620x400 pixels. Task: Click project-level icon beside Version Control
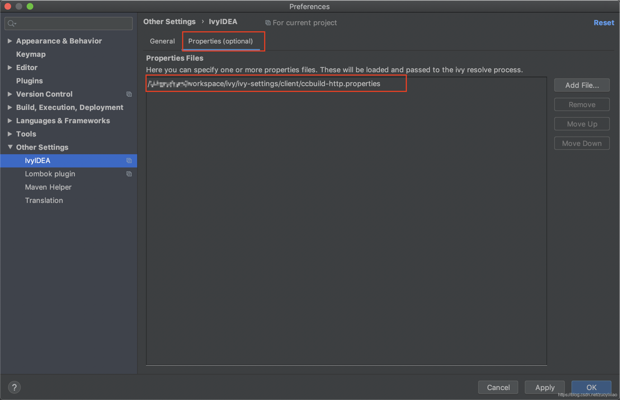click(129, 94)
